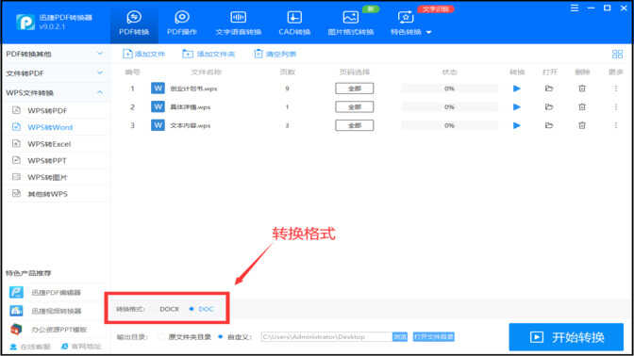The image size is (634, 356).
Task: Click 清空列表 to clear the list
Action: point(275,54)
